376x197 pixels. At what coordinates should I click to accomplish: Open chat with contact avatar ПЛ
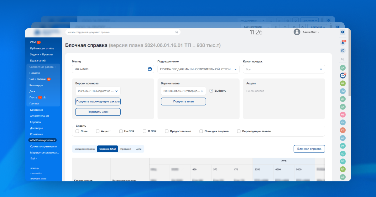pyautogui.click(x=343, y=161)
